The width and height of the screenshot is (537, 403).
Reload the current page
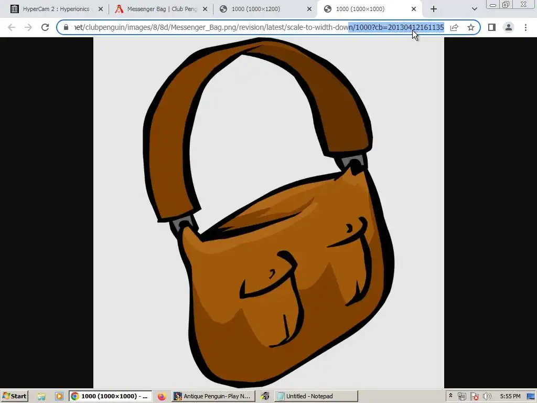pos(45,27)
